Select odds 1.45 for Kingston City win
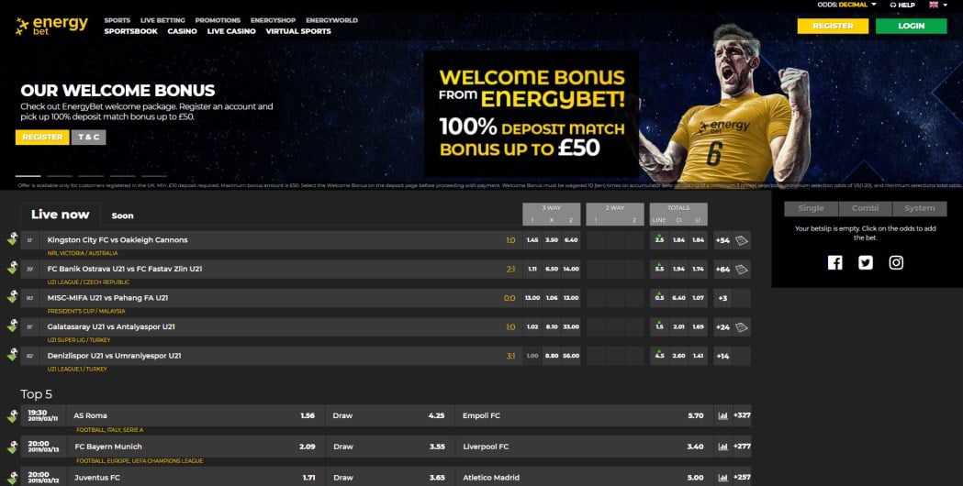This screenshot has height=486, width=963. click(532, 240)
